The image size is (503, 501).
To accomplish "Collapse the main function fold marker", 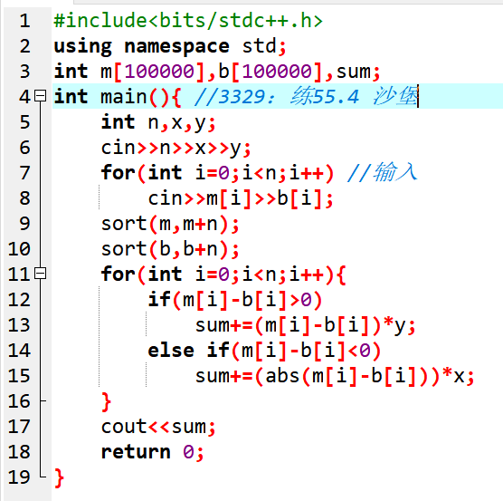I will (40, 96).
